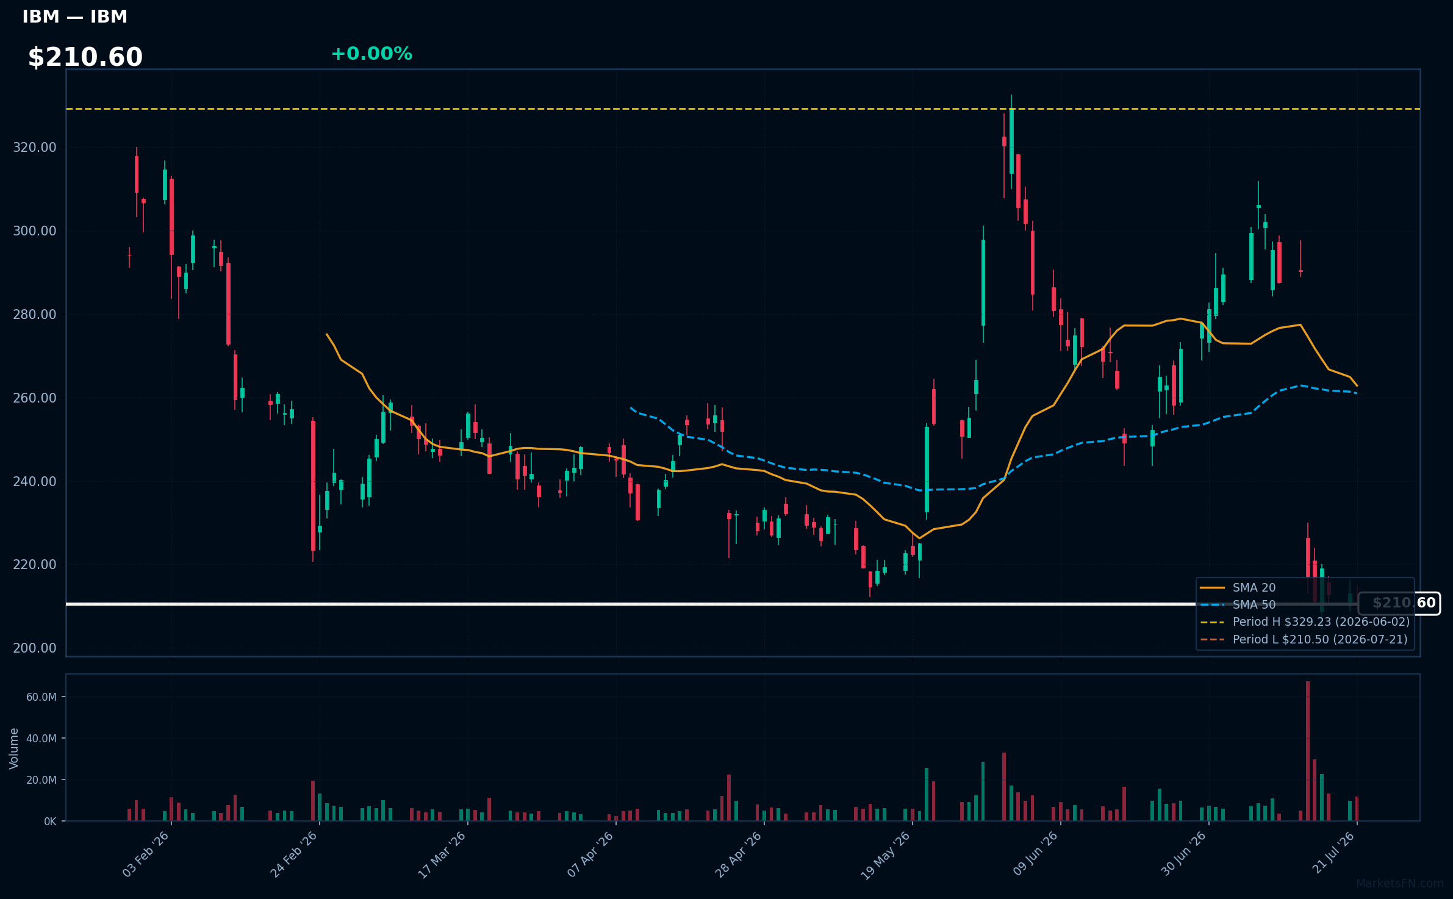Click the $210.60 headline price
Screen dimensions: 1453x899
[x=85, y=57]
